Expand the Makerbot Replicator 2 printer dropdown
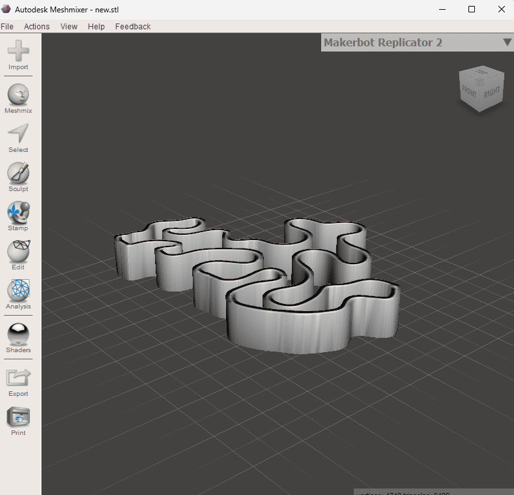This screenshot has height=495, width=514. 417,42
